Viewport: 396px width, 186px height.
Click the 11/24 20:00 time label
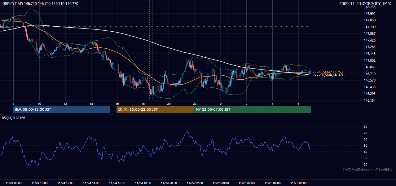coord(169,183)
